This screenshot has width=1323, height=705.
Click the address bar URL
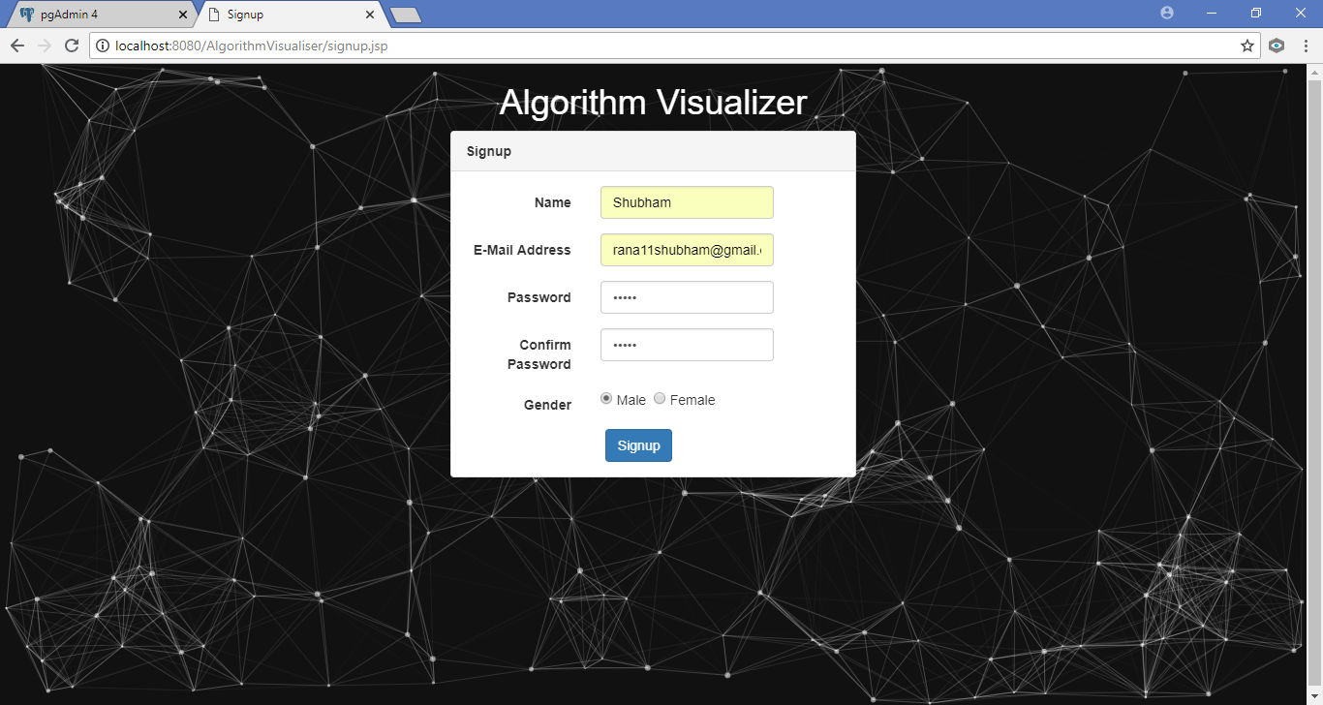(251, 46)
